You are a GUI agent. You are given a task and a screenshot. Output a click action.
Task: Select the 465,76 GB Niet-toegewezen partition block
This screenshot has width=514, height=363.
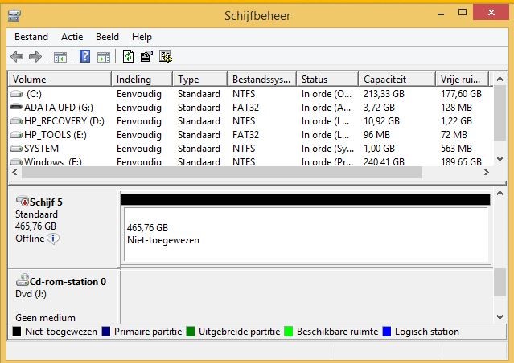click(304, 235)
